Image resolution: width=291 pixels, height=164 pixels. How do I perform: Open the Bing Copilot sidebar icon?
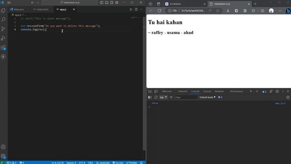coord(288,11)
